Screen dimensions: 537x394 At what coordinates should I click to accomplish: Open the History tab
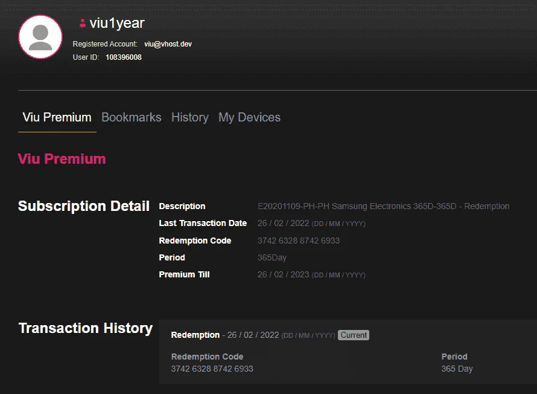(190, 117)
